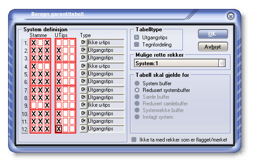Cancel with the Avbryt button
Screen dimensions: 257x167
click(x=213, y=47)
